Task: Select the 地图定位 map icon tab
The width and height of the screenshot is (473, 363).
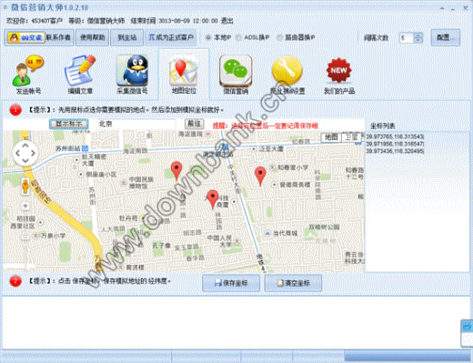Action: tap(184, 75)
